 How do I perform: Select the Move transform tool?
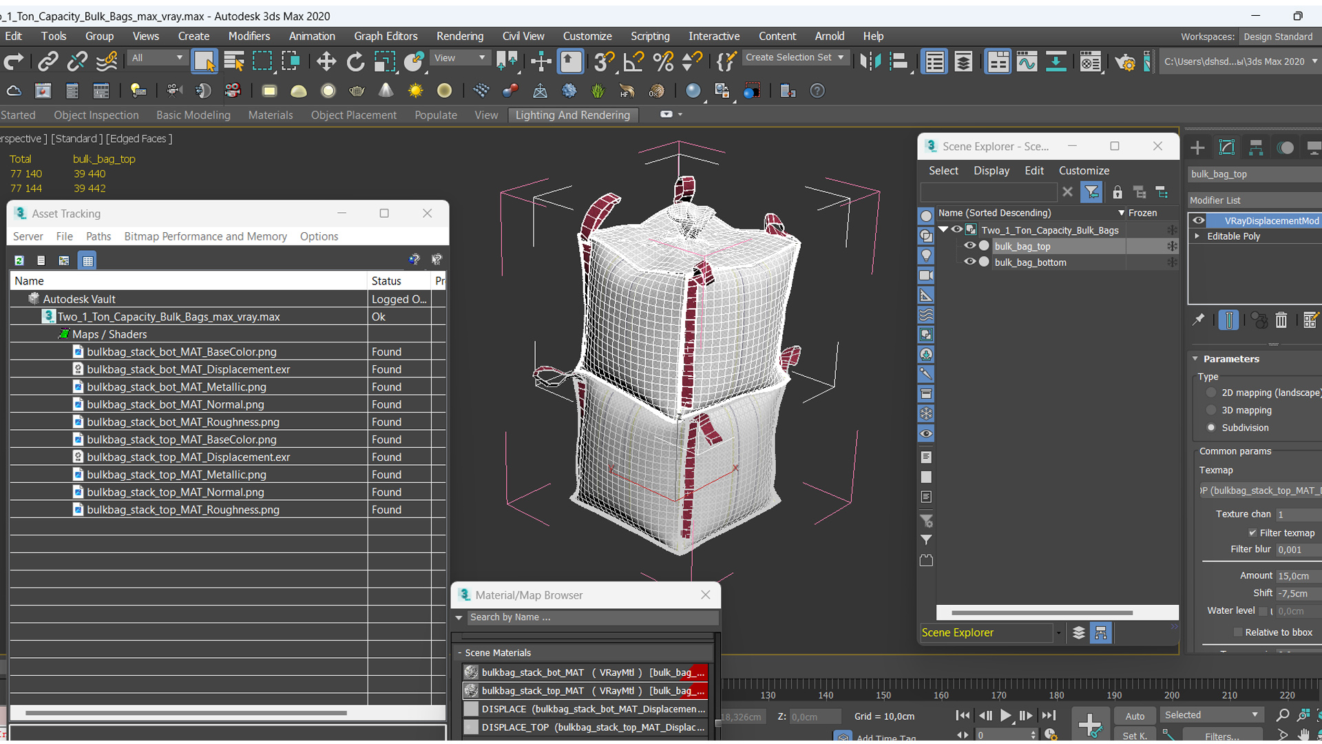(x=326, y=62)
